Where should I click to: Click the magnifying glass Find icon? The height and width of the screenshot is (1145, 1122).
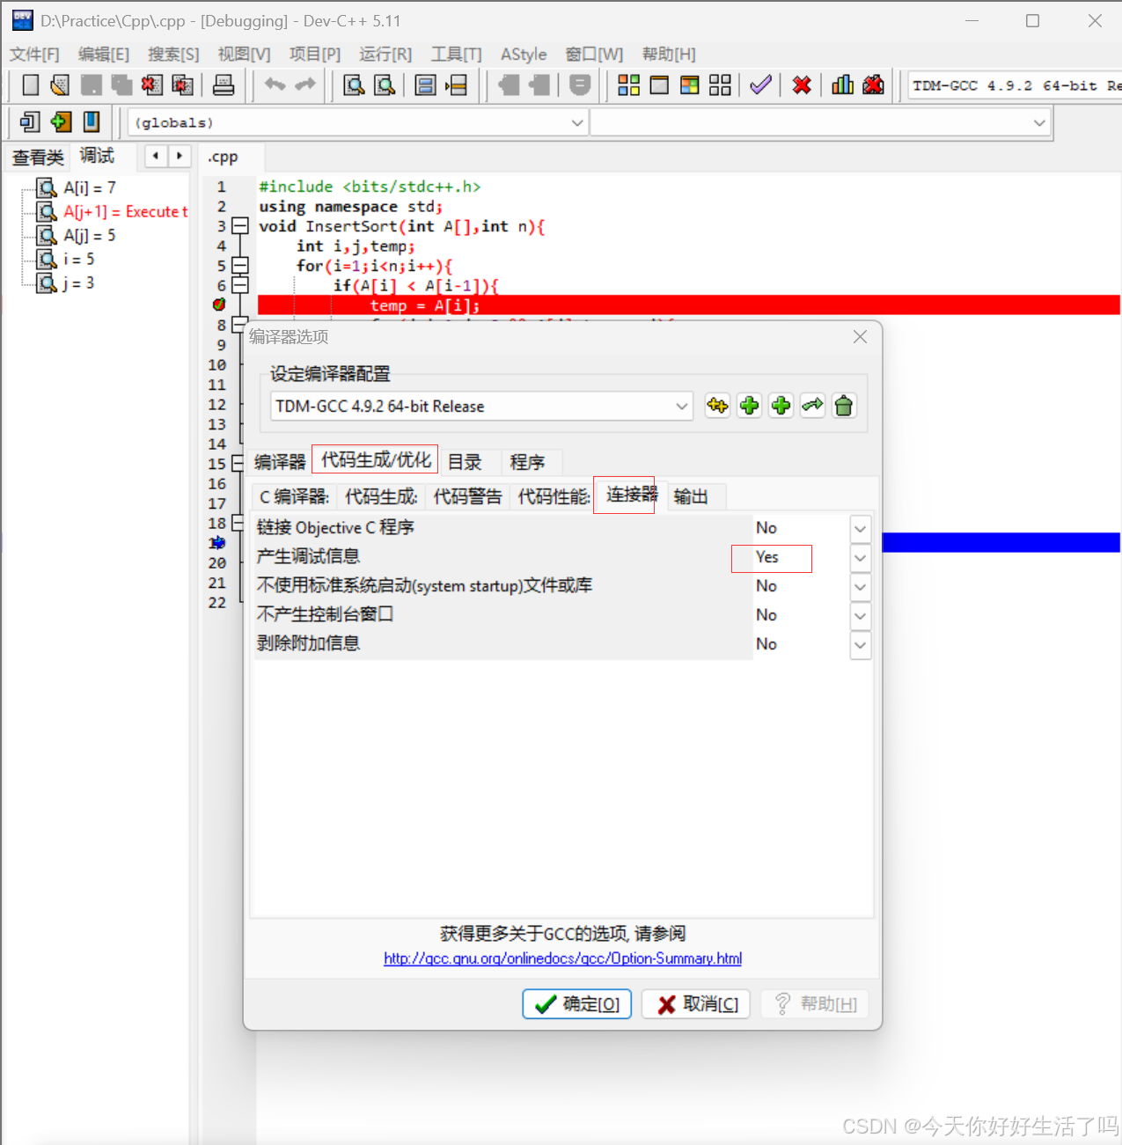point(354,84)
